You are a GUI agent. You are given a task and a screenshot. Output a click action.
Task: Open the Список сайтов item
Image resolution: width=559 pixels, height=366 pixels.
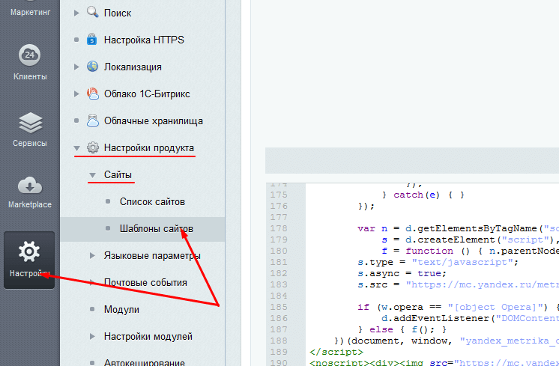pyautogui.click(x=152, y=202)
